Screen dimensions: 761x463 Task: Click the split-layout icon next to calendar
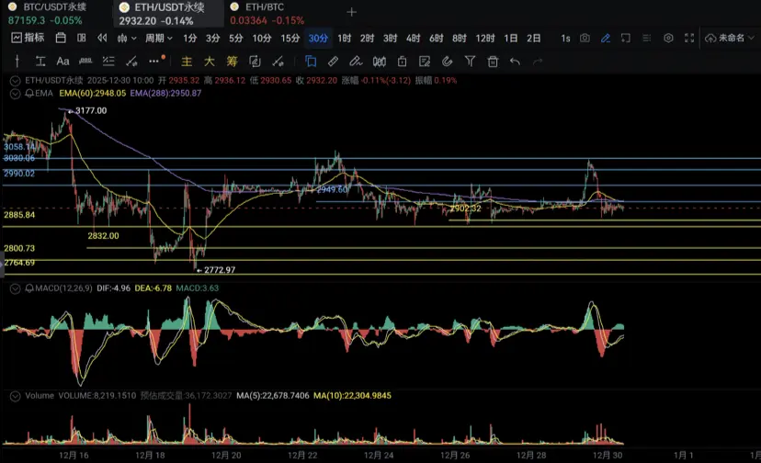click(x=82, y=38)
